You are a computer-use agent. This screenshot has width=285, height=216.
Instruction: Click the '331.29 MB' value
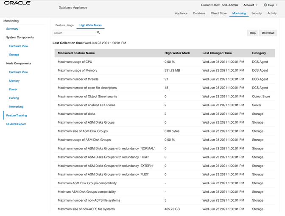[x=172, y=70]
